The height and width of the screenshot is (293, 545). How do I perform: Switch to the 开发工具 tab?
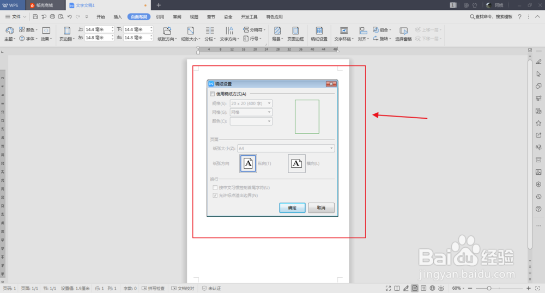[x=249, y=17]
